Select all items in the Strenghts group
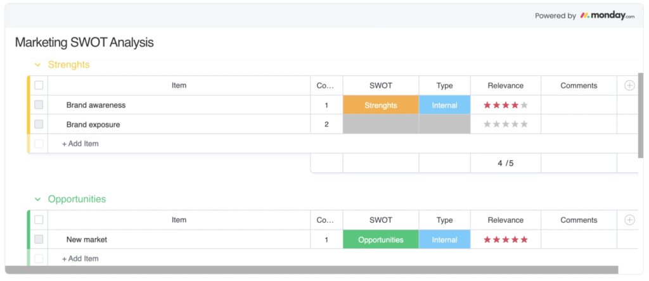Screen dimensions: 649x281 tap(39, 85)
